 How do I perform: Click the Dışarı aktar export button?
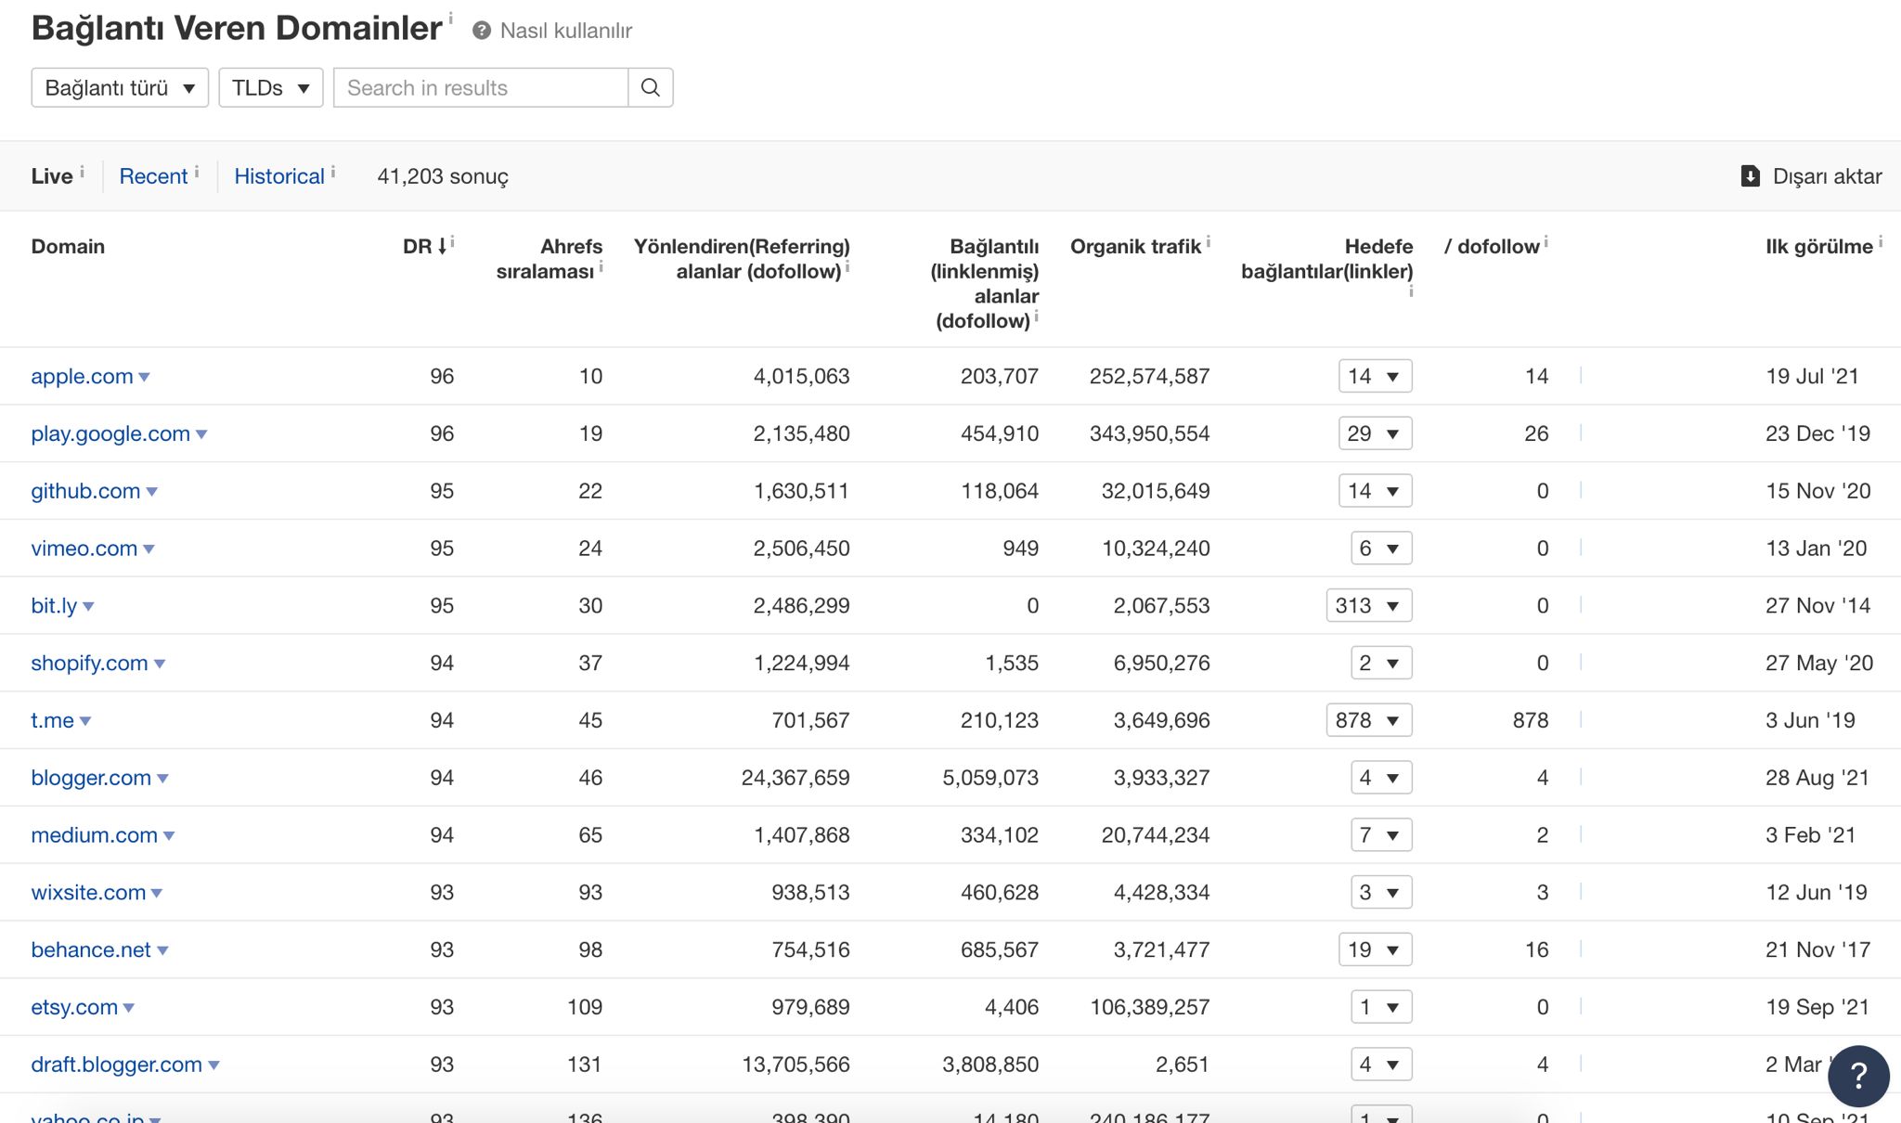point(1812,176)
